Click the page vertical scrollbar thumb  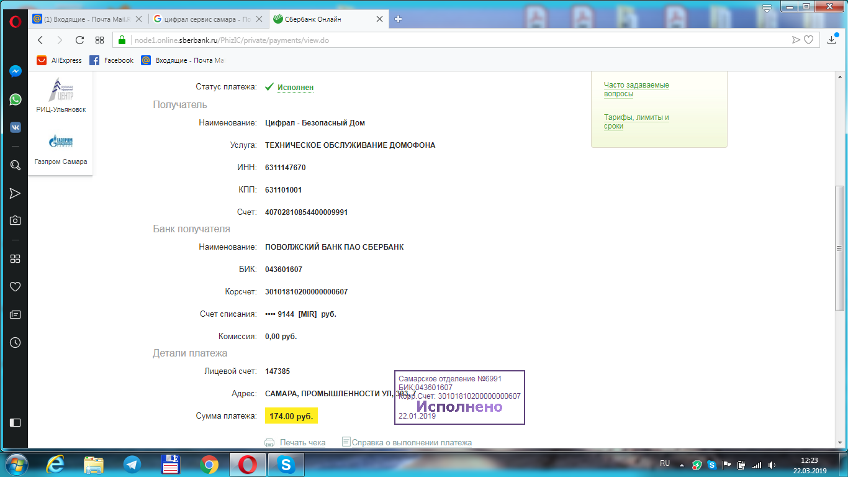[839, 248]
